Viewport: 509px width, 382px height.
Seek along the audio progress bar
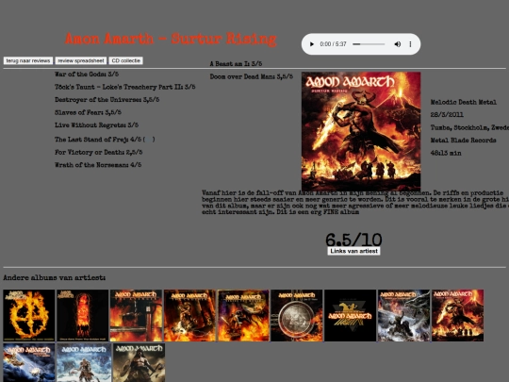pos(369,44)
